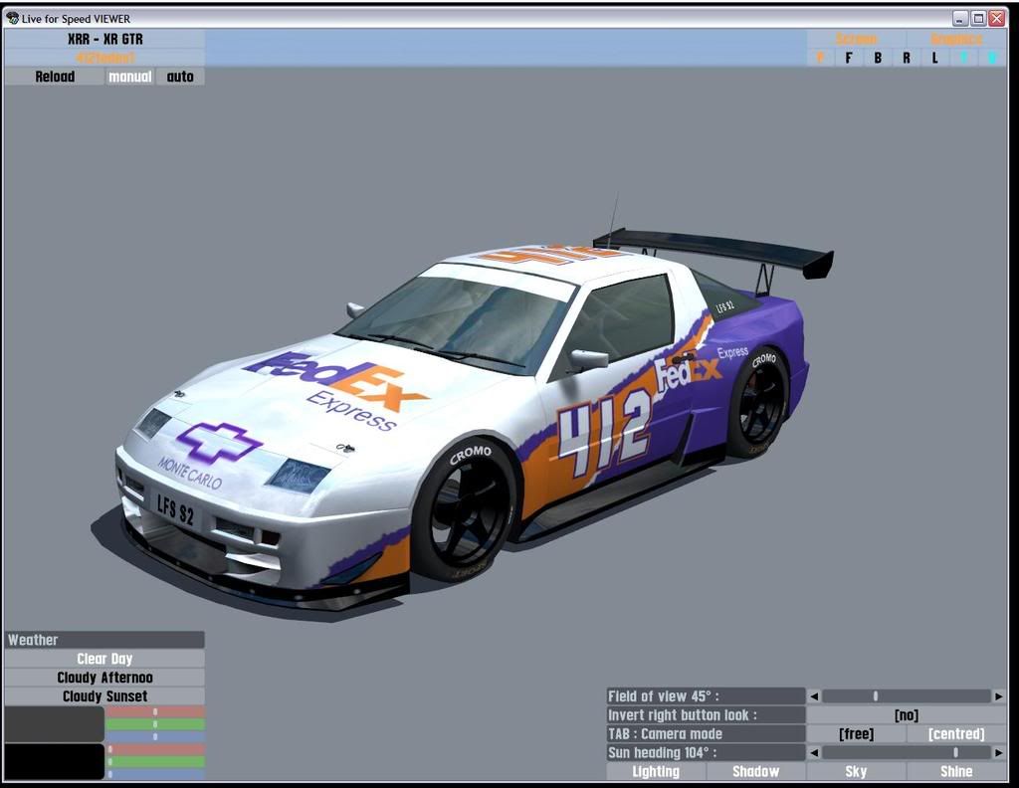Maximize the Live for Speed VIEWER window

[979, 18]
